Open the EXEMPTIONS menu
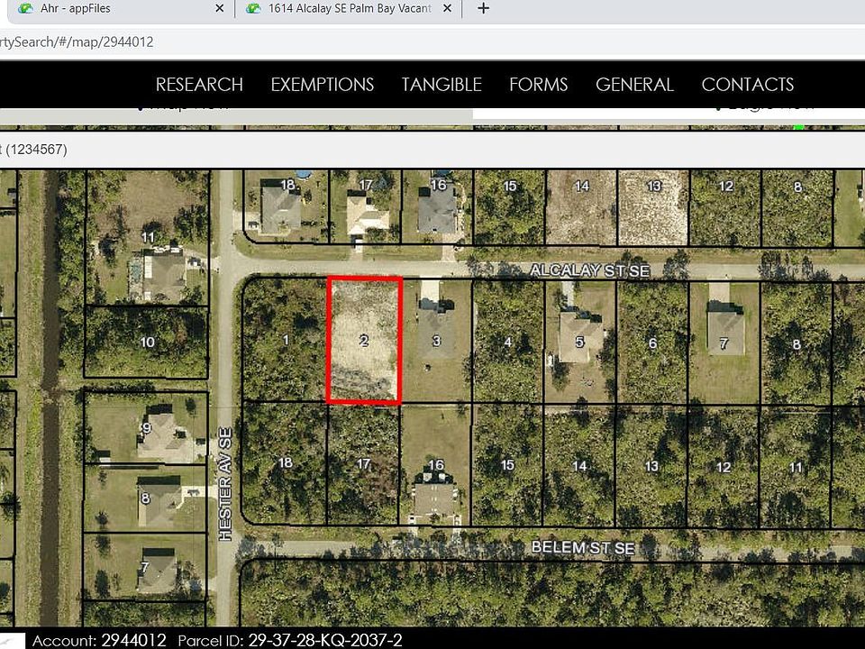The image size is (865, 649). coord(323,85)
